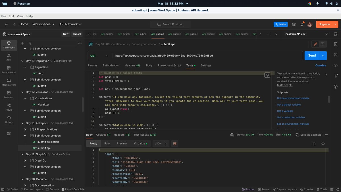Open the Collections sidebar panel
The width and height of the screenshot is (341, 192).
(x=9, y=45)
